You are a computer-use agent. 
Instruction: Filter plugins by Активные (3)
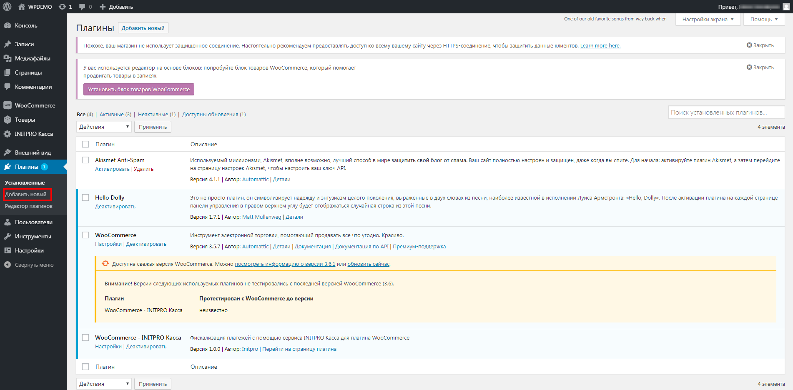tap(115, 115)
